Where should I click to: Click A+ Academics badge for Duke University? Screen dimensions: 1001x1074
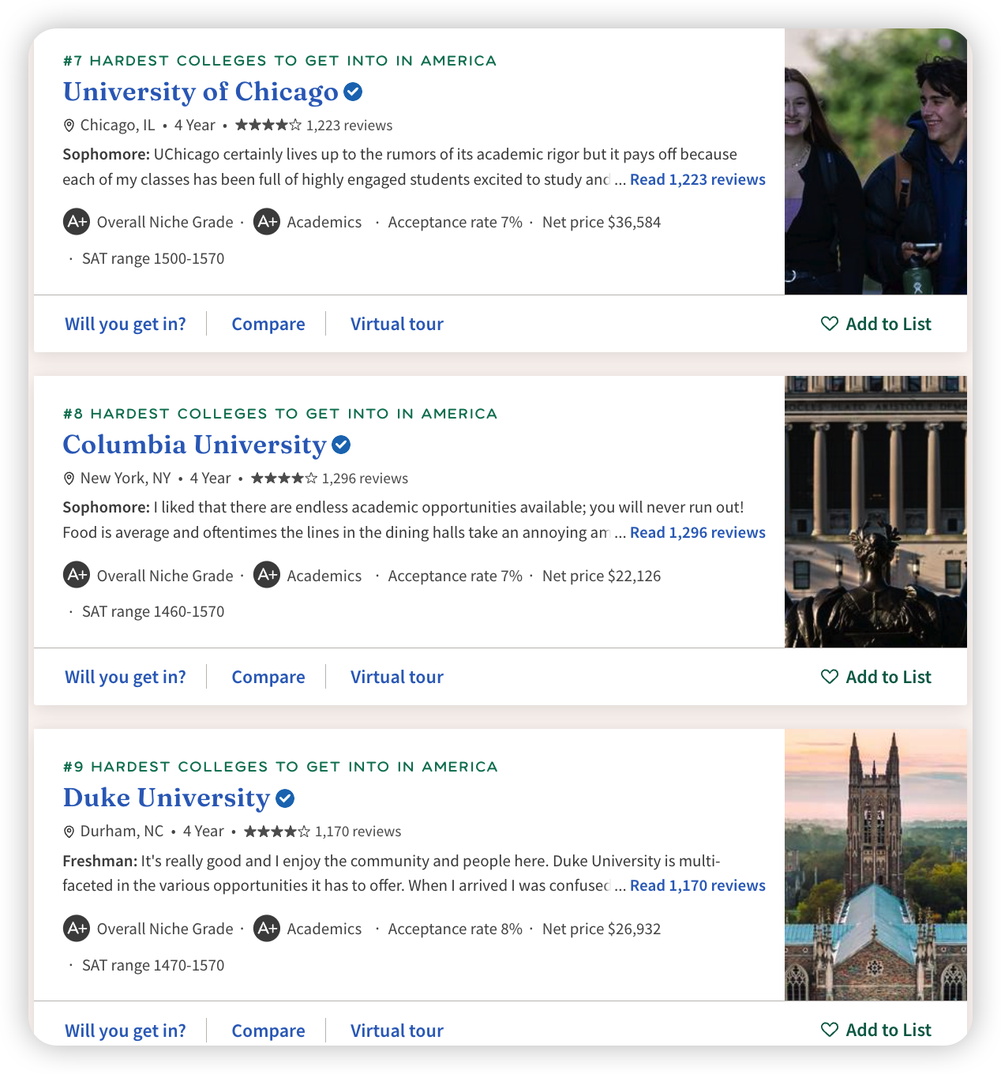pos(267,928)
